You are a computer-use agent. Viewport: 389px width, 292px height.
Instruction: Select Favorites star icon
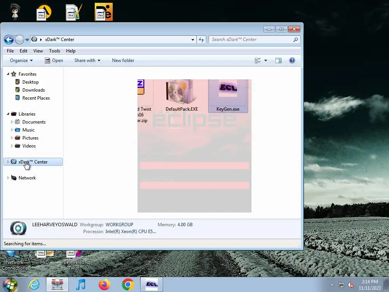tap(14, 74)
